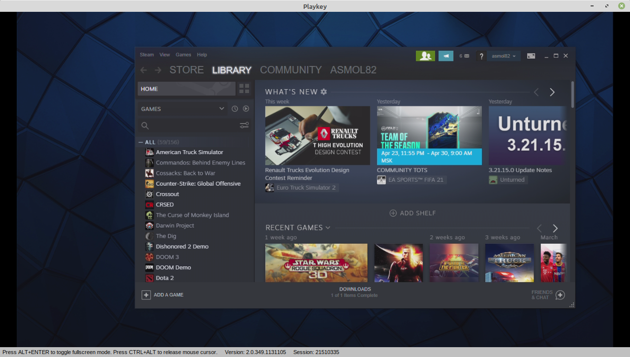Click EA SPORTS FIFA 21 tag
630x357 pixels.
pyautogui.click(x=411, y=180)
